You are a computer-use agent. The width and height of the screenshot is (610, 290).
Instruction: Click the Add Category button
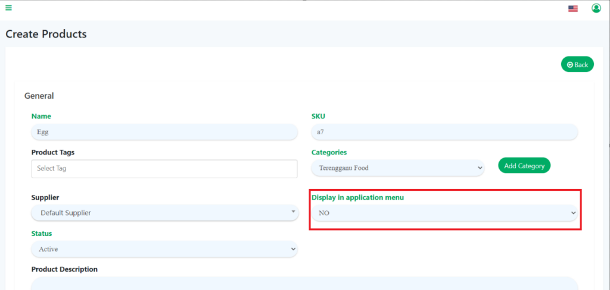tap(524, 166)
